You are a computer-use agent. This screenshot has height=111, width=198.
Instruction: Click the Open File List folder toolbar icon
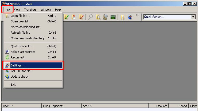pos(122,17)
